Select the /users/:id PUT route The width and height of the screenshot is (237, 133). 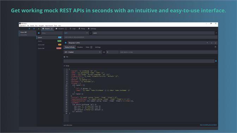pos(50,45)
